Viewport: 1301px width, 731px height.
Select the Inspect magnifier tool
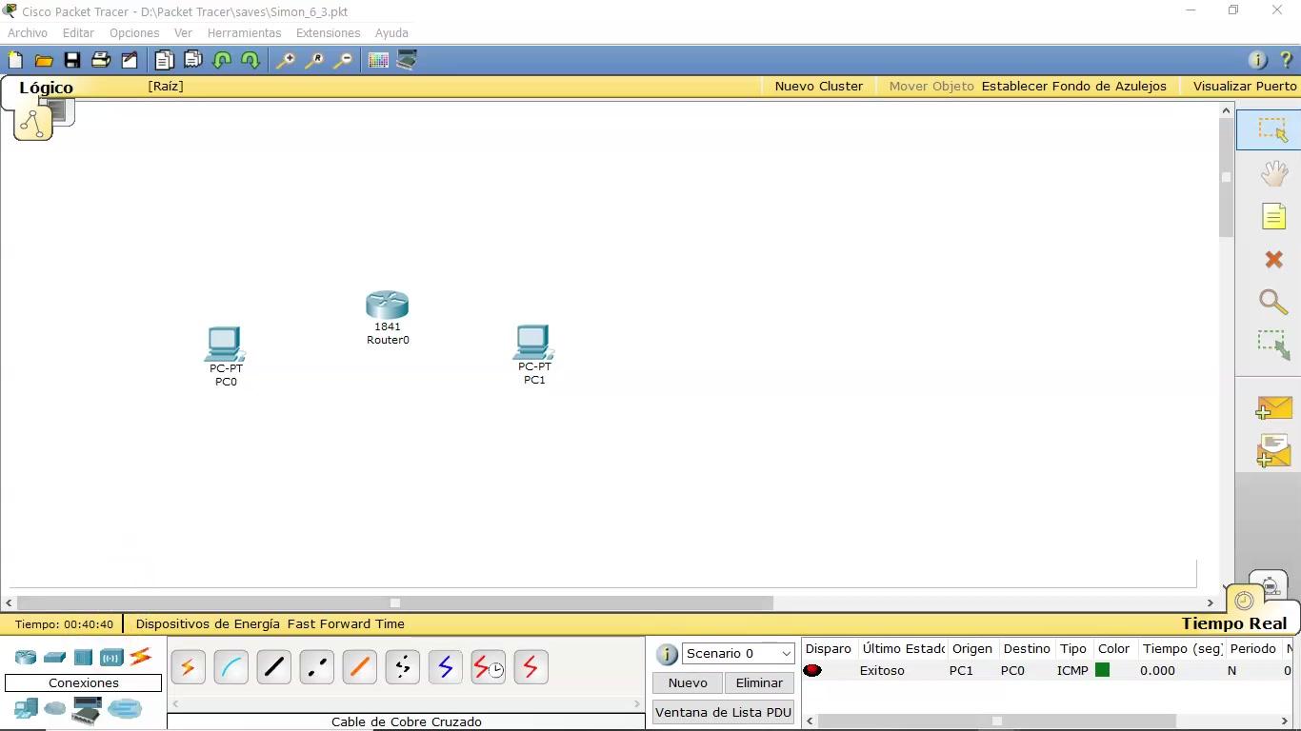point(1273,302)
